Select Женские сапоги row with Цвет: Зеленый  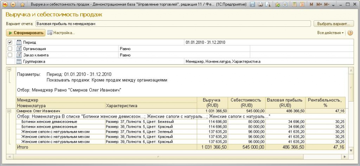pyautogui.click(x=60, y=132)
